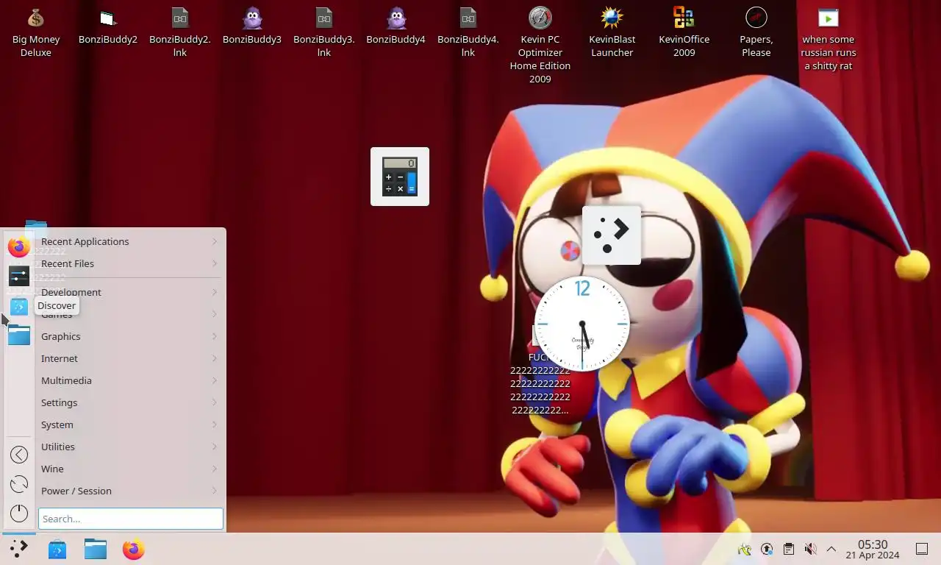Launch Firefox from the taskbar
The width and height of the screenshot is (941, 565).
pos(134,549)
